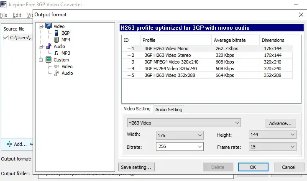Click the Add... button
The width and height of the screenshot is (307, 181).
17,144
